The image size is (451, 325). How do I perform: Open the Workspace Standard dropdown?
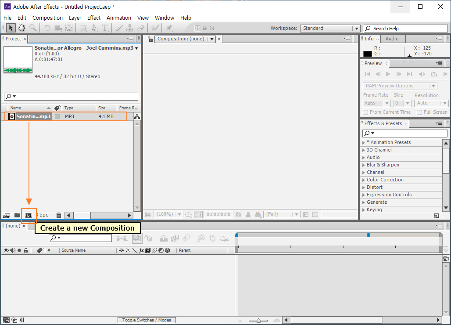click(x=330, y=28)
